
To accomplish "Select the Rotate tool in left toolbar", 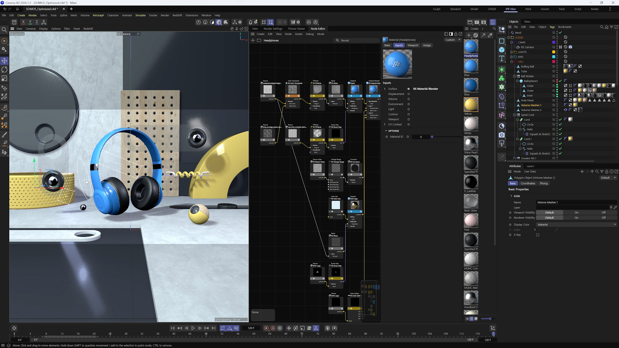I will (5, 70).
